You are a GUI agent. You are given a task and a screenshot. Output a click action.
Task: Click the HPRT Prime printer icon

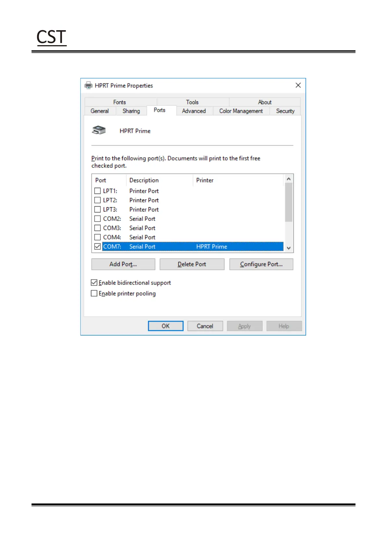(99, 130)
